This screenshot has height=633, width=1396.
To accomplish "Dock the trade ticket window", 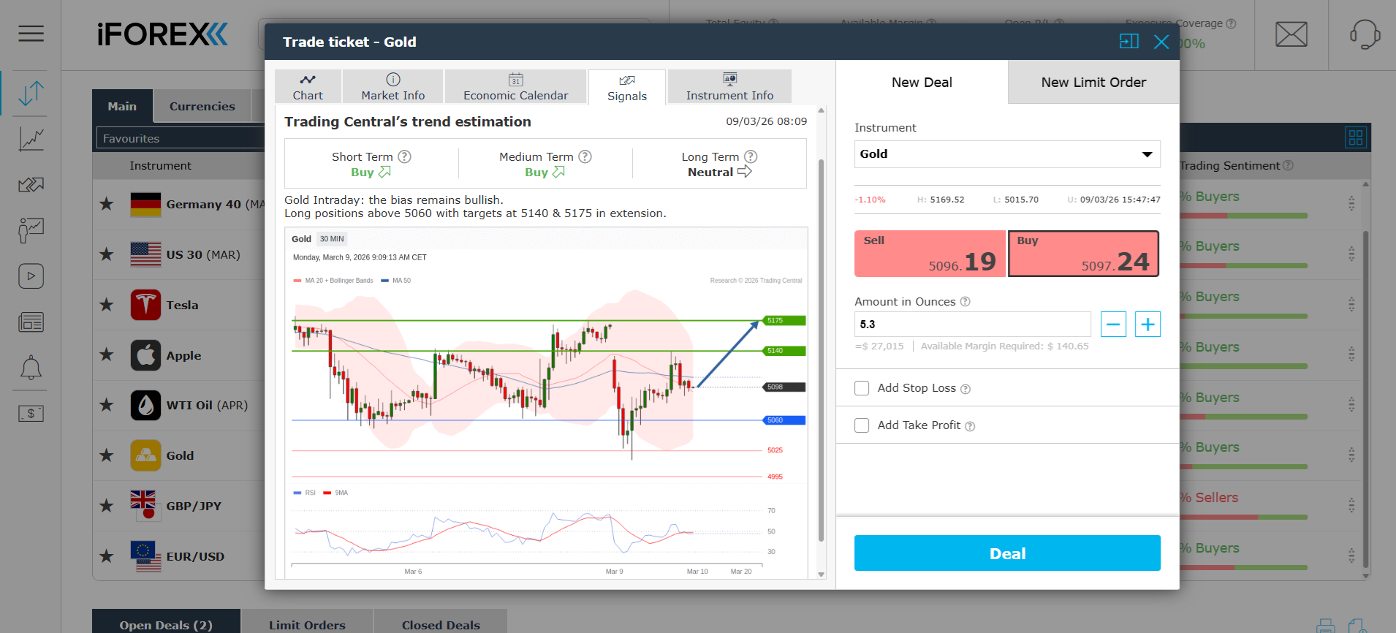I will click(1129, 42).
